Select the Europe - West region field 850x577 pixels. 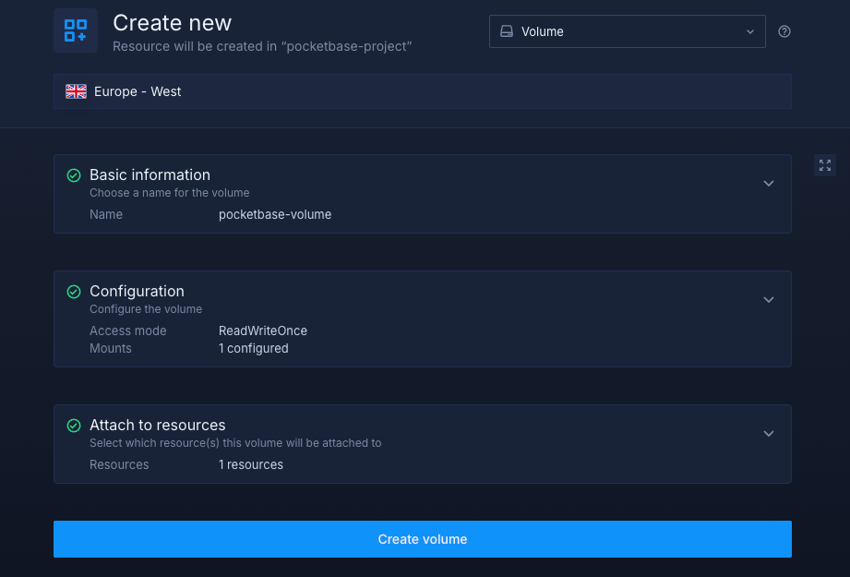[422, 91]
